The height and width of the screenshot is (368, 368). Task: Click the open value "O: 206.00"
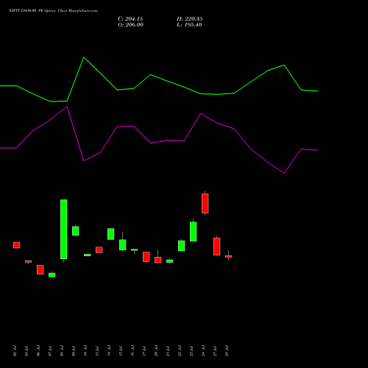point(130,25)
